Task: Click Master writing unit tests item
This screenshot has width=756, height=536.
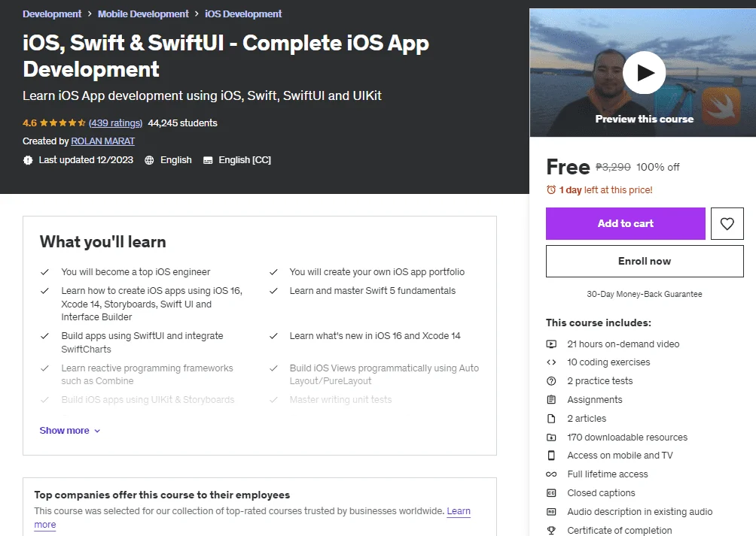Action: coord(340,400)
